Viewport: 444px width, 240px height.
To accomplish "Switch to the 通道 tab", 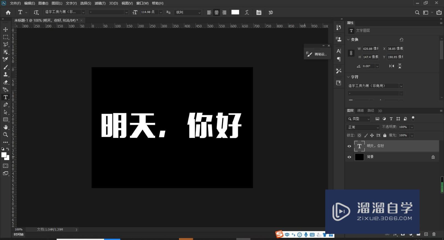I will [x=360, y=110].
